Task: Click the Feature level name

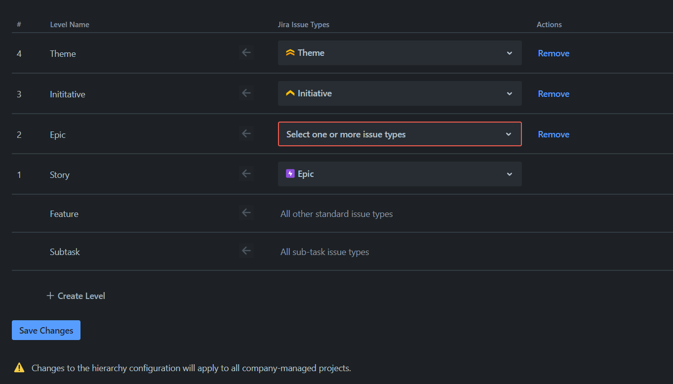Action: [x=64, y=214]
